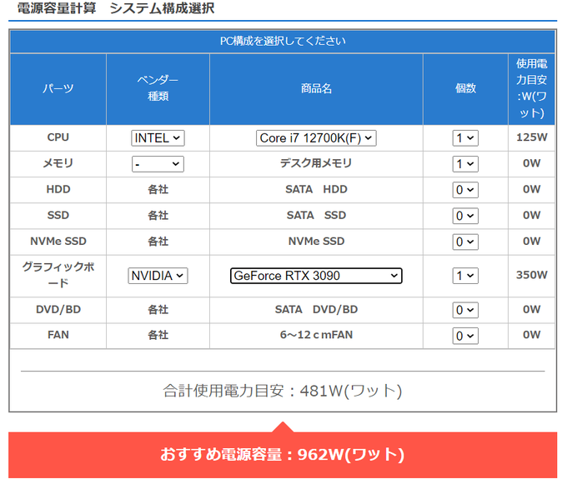The width and height of the screenshot is (567, 484).
Task: Set the SATA SSD quantity dropdown
Action: (465, 216)
